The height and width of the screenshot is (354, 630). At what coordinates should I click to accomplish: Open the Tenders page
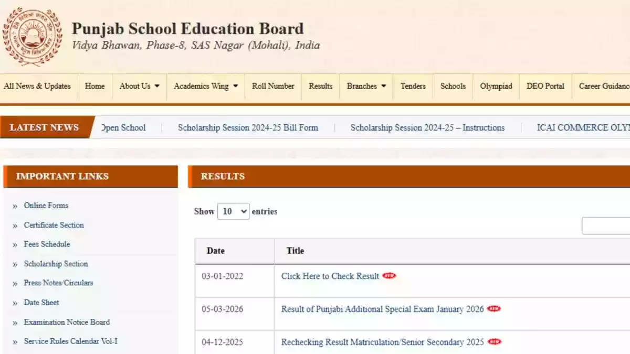tap(413, 86)
